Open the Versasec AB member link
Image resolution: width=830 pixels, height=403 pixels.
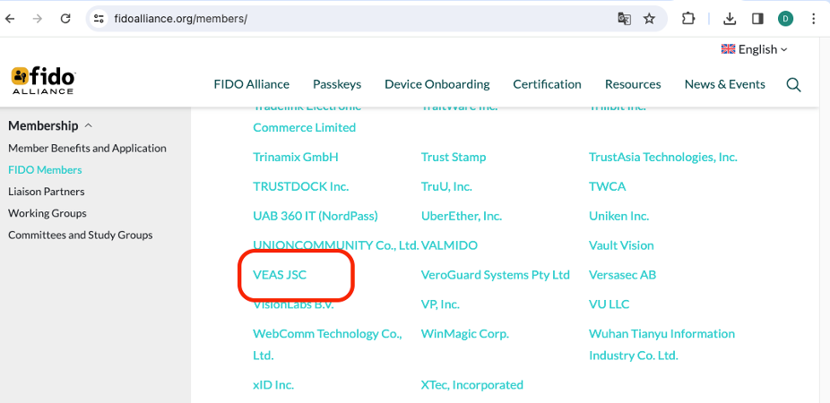622,275
